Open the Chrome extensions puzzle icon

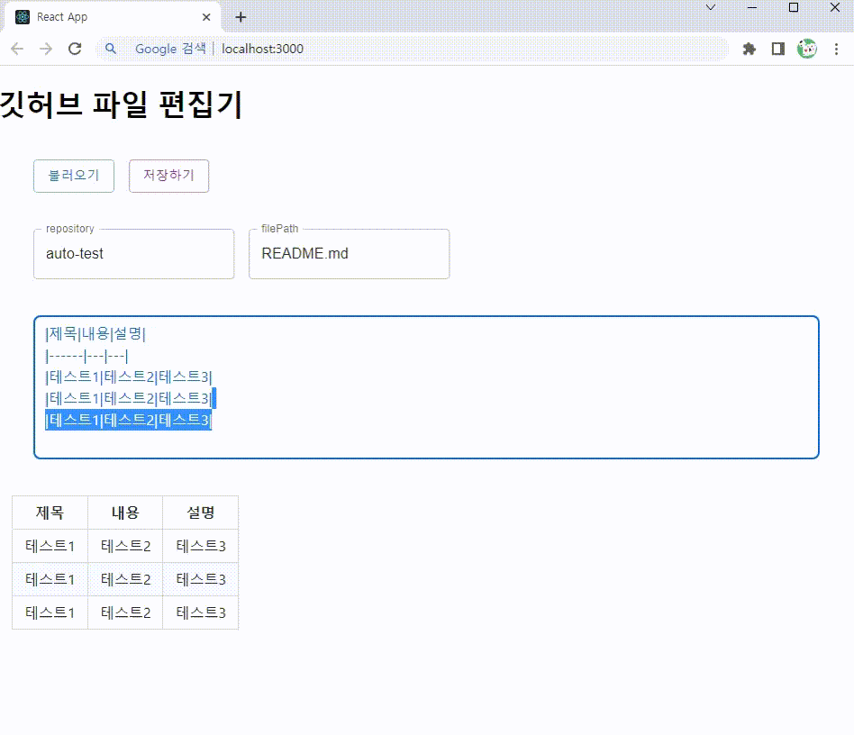[750, 49]
